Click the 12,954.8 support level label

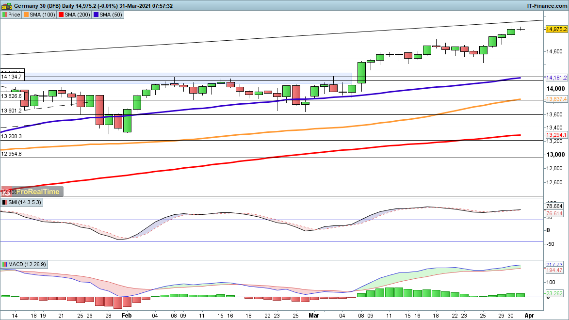tap(12, 154)
